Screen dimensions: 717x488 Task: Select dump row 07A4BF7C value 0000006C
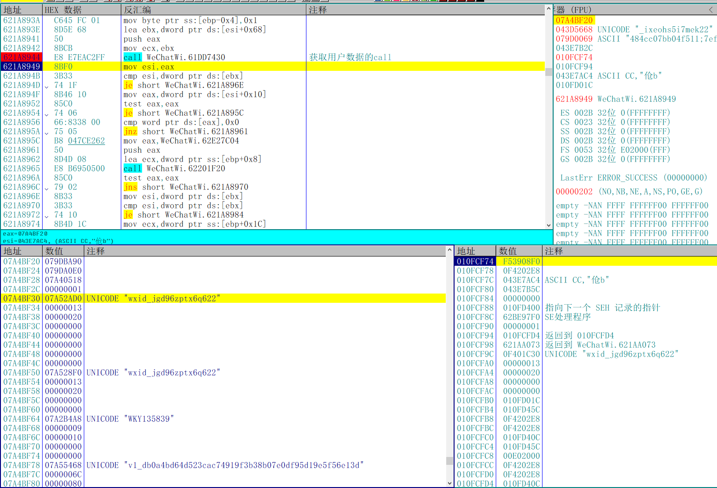[x=63, y=475]
